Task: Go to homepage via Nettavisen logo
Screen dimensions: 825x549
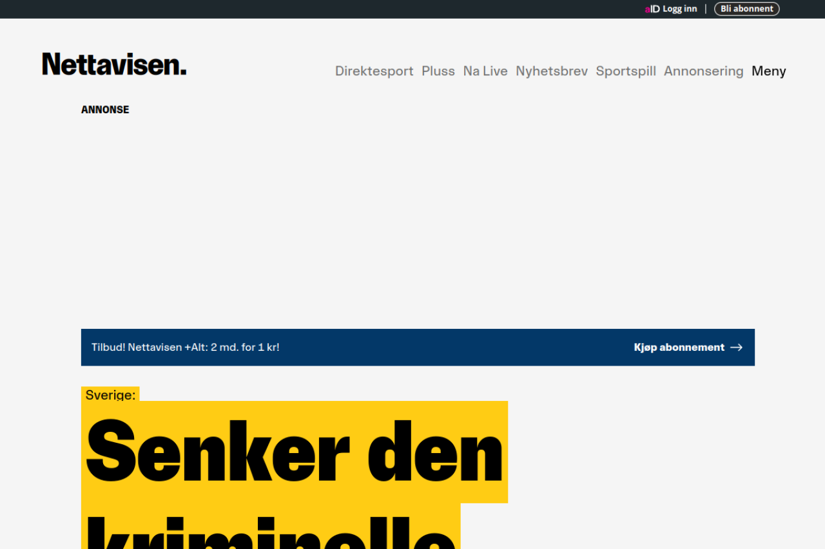Action: 114,64
